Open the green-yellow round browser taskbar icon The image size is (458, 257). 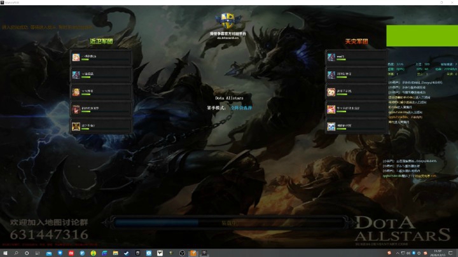93,253
